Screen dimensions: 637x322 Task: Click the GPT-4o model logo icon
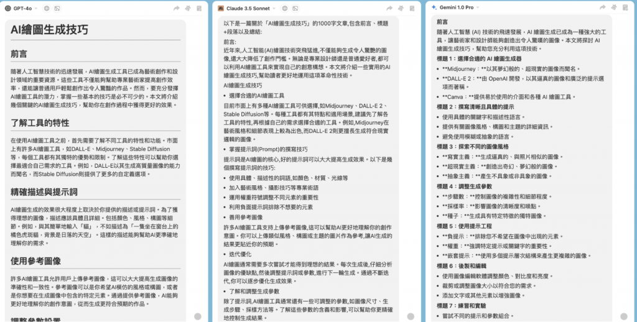7,8
